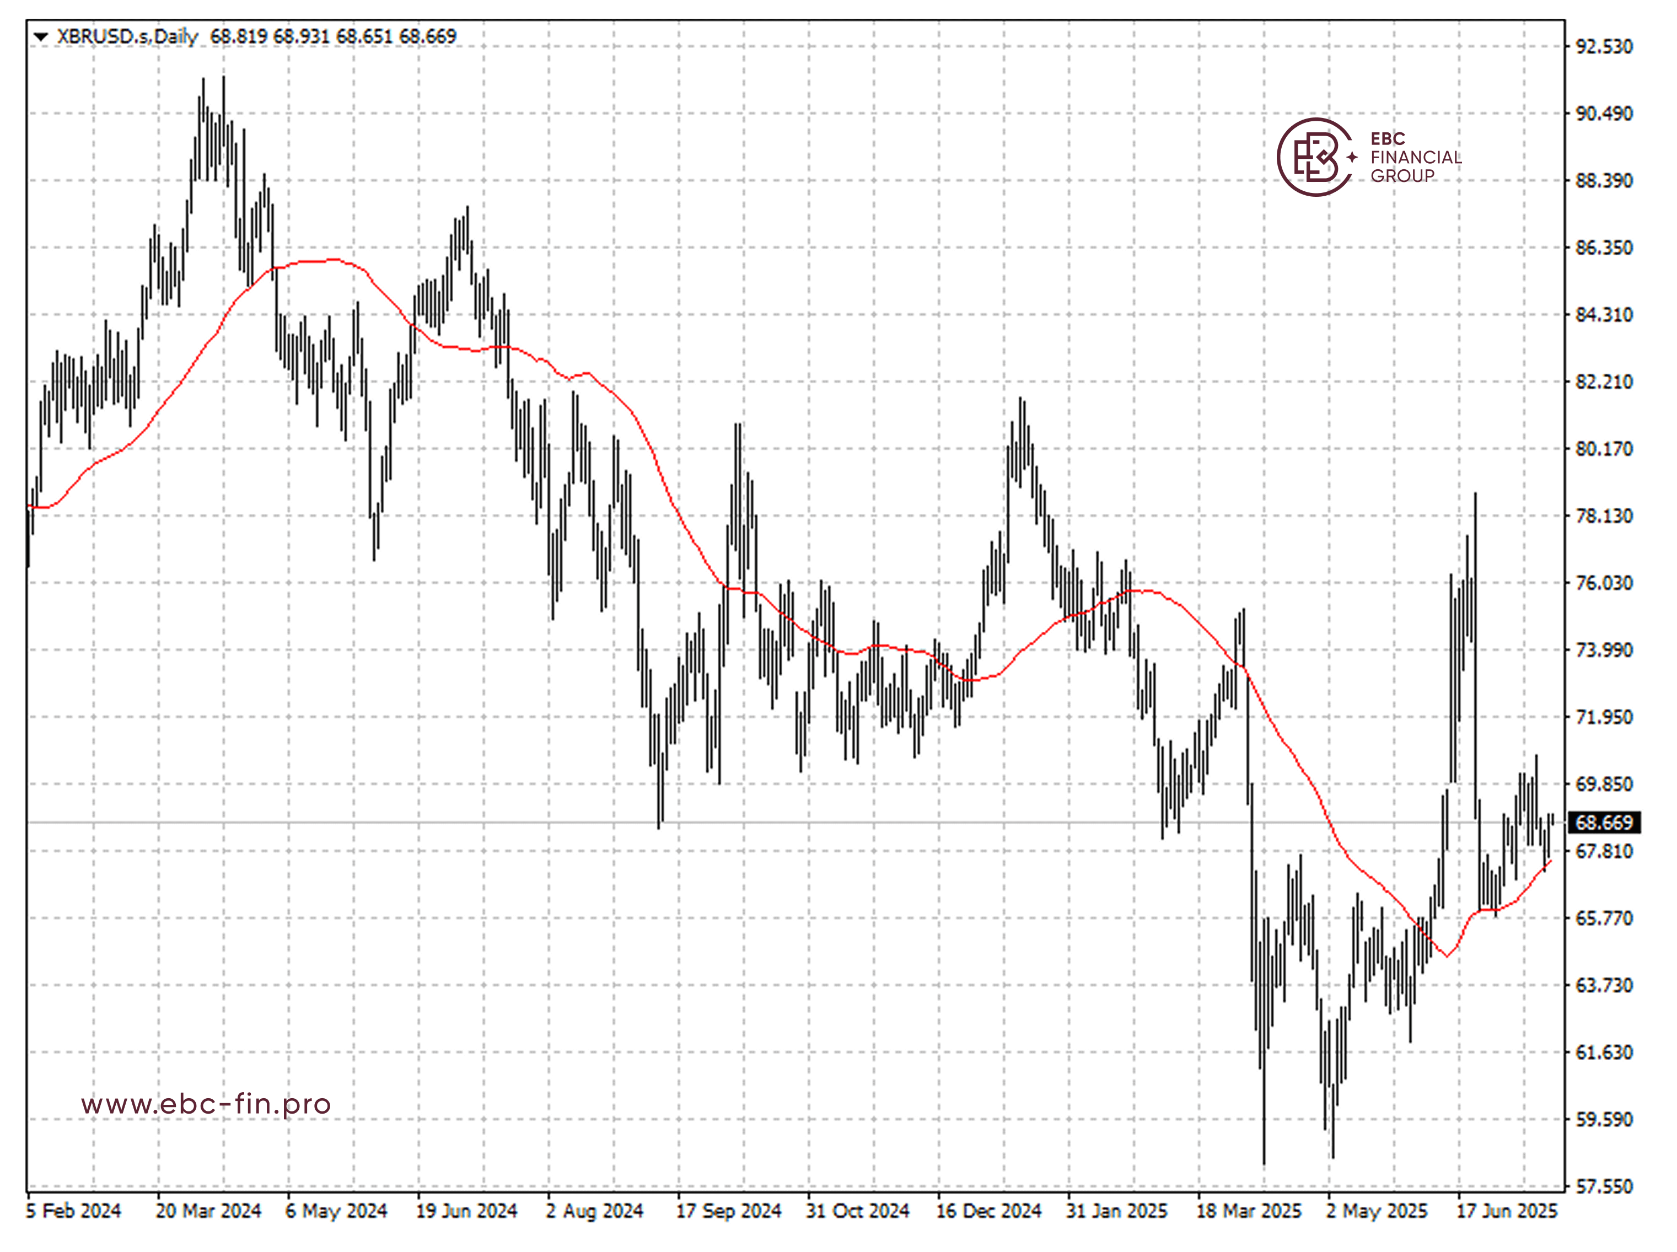Click the 18 Mar 2025 date label
Viewport: 1677px width, 1252px height.
point(1248,1211)
